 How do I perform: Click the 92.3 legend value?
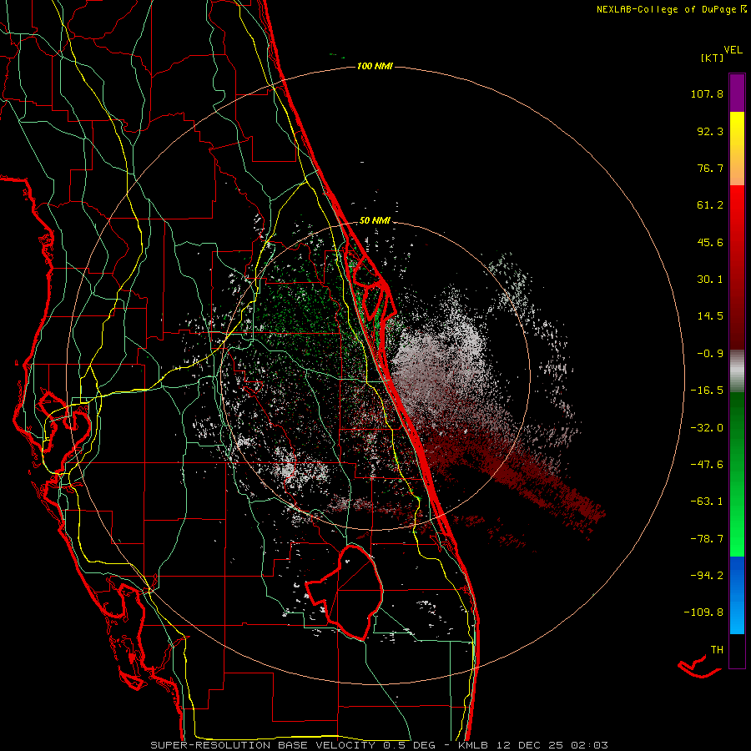tap(710, 131)
